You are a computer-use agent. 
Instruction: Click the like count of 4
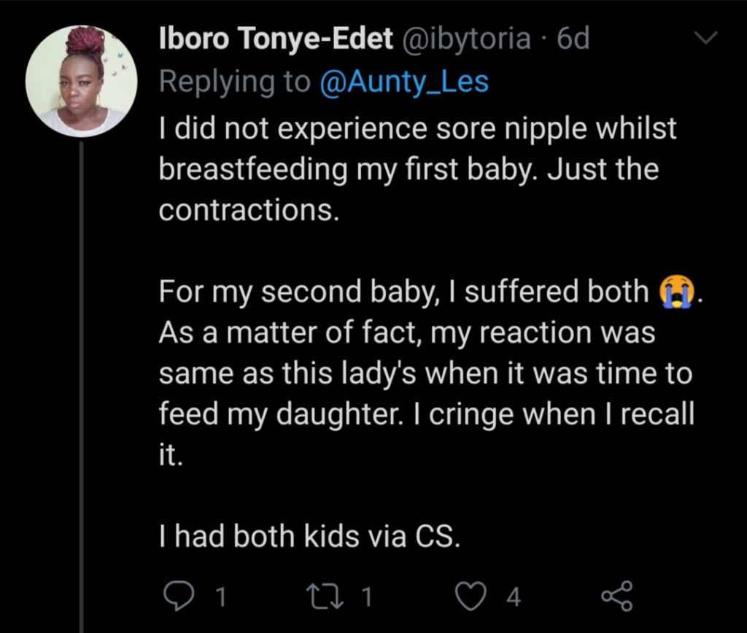pyautogui.click(x=514, y=598)
